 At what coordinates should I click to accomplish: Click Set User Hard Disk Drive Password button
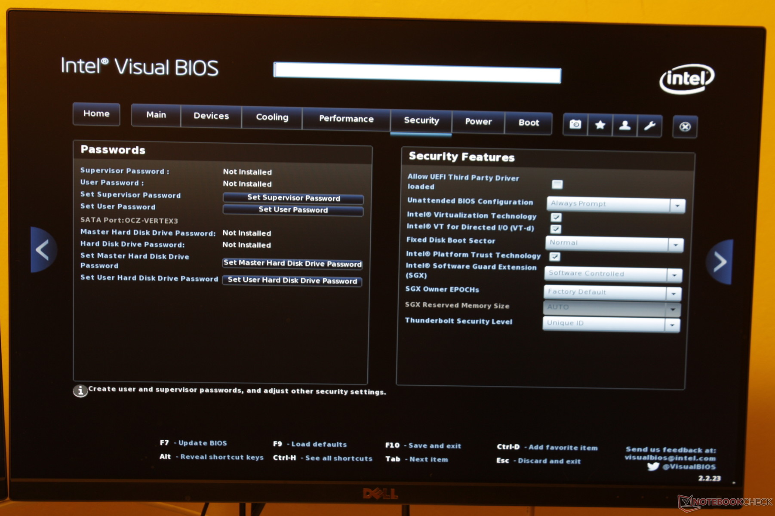pyautogui.click(x=292, y=281)
